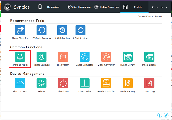Open the Online Resources tab
The height and width of the screenshot is (120, 172).
tap(107, 7)
